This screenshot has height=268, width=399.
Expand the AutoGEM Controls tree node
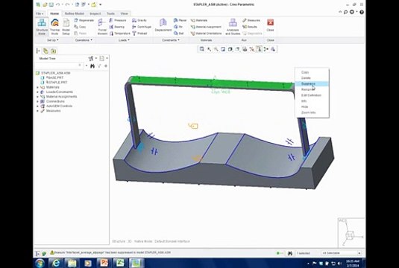(37, 106)
